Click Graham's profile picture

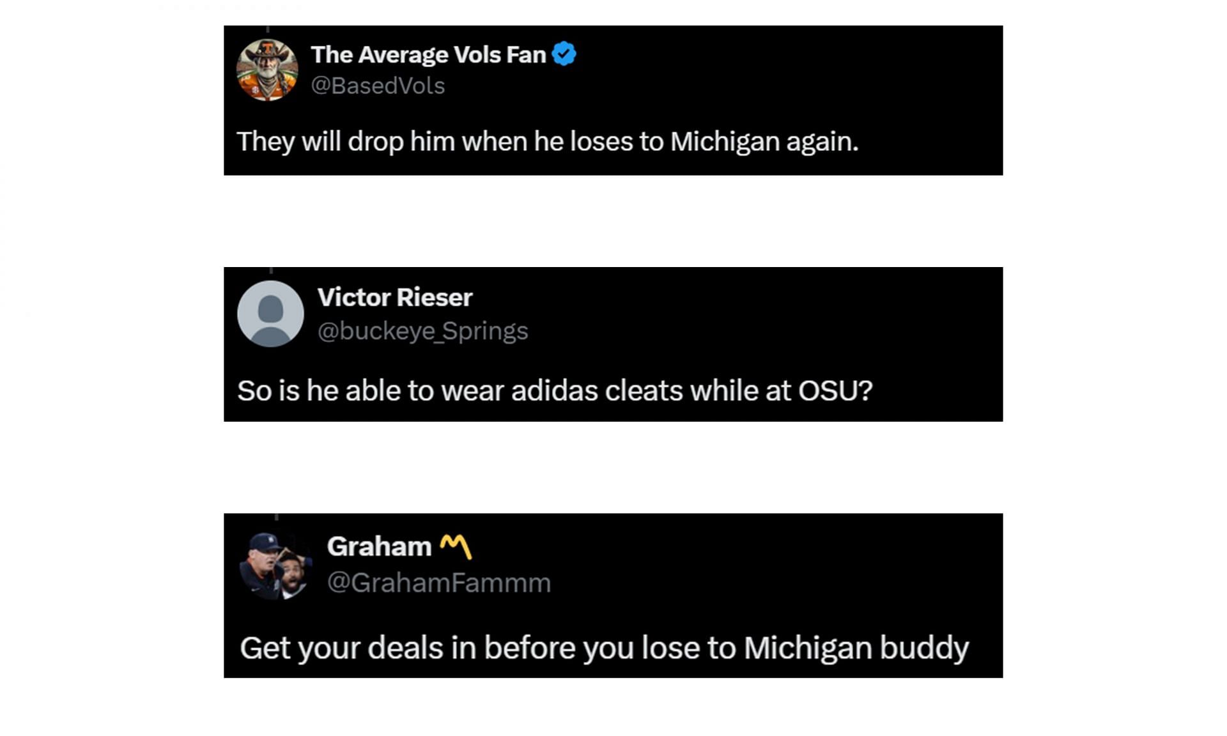coord(276,565)
